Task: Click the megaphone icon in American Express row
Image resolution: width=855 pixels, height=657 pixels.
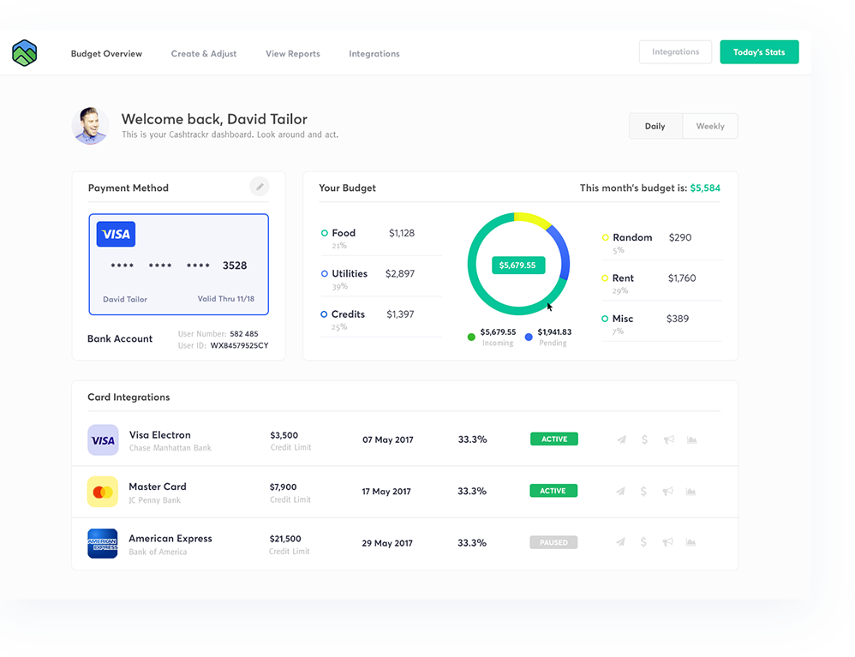Action: click(668, 542)
